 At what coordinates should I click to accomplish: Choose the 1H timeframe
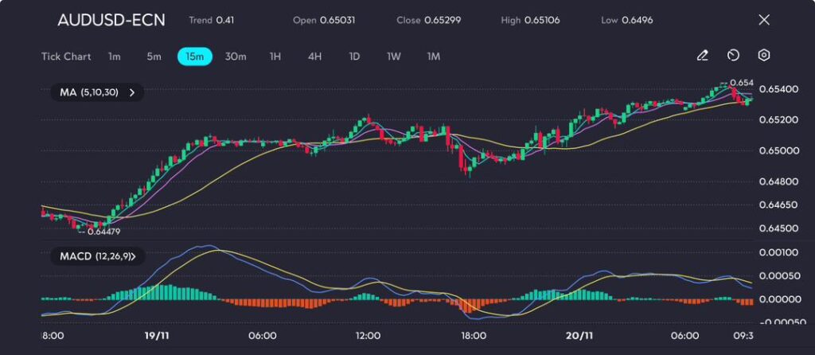(x=275, y=57)
